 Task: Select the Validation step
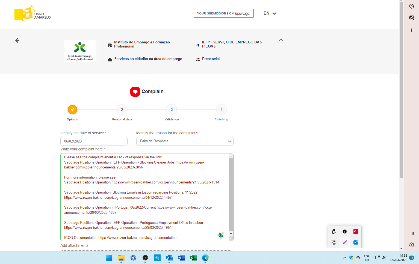pyautogui.click(x=172, y=109)
